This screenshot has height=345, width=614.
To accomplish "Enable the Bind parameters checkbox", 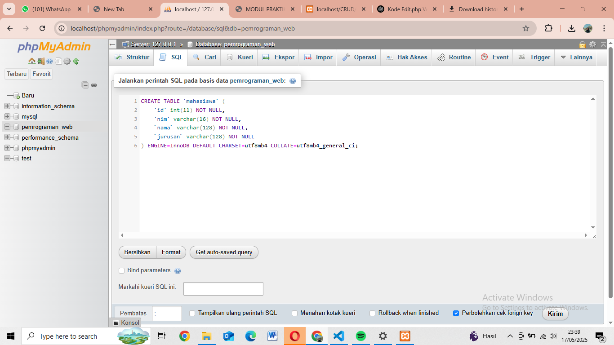I will [121, 270].
